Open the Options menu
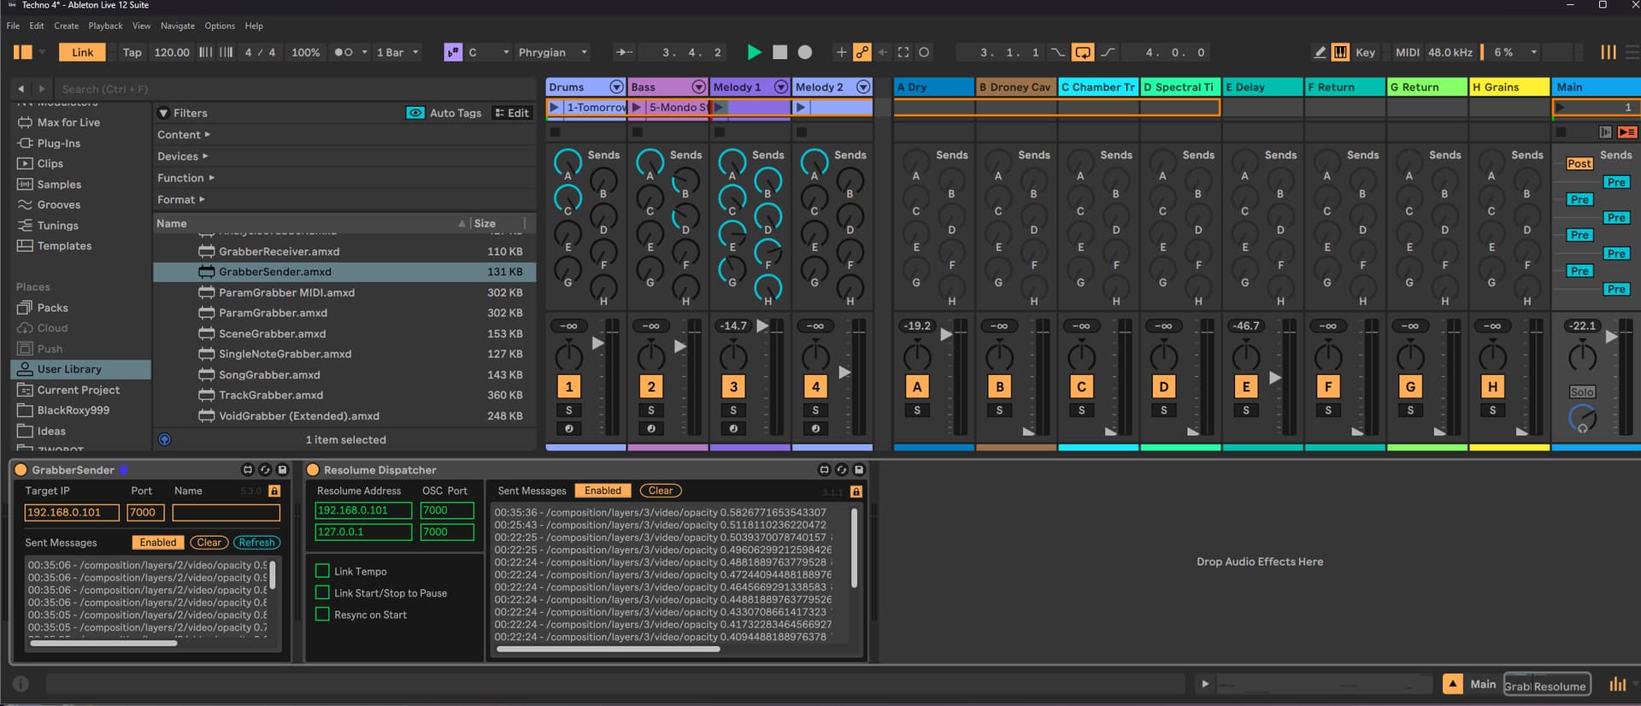The width and height of the screenshot is (1641, 706). click(x=220, y=26)
